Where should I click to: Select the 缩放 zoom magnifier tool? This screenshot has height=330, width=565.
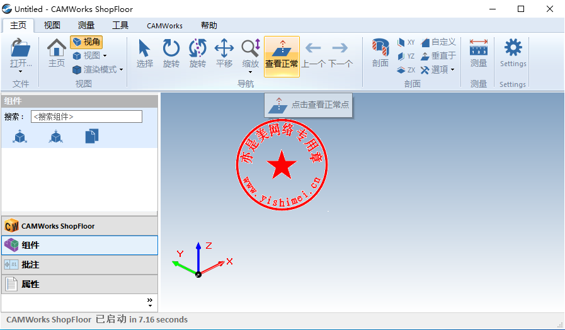click(251, 48)
